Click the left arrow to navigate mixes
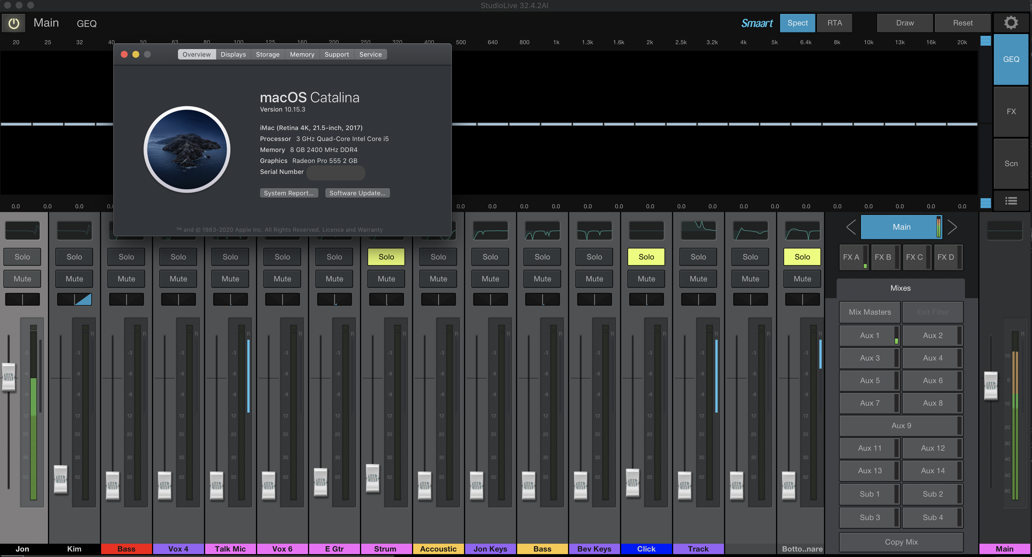Image resolution: width=1032 pixels, height=557 pixels. 850,226
